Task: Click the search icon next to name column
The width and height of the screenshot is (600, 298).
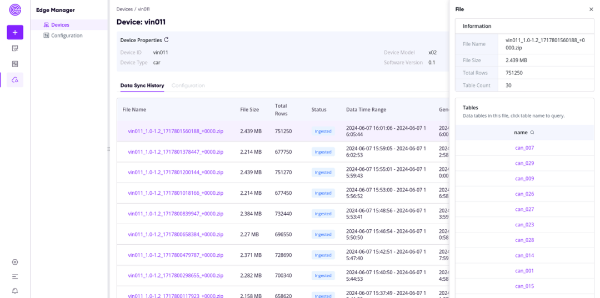Action: click(532, 133)
